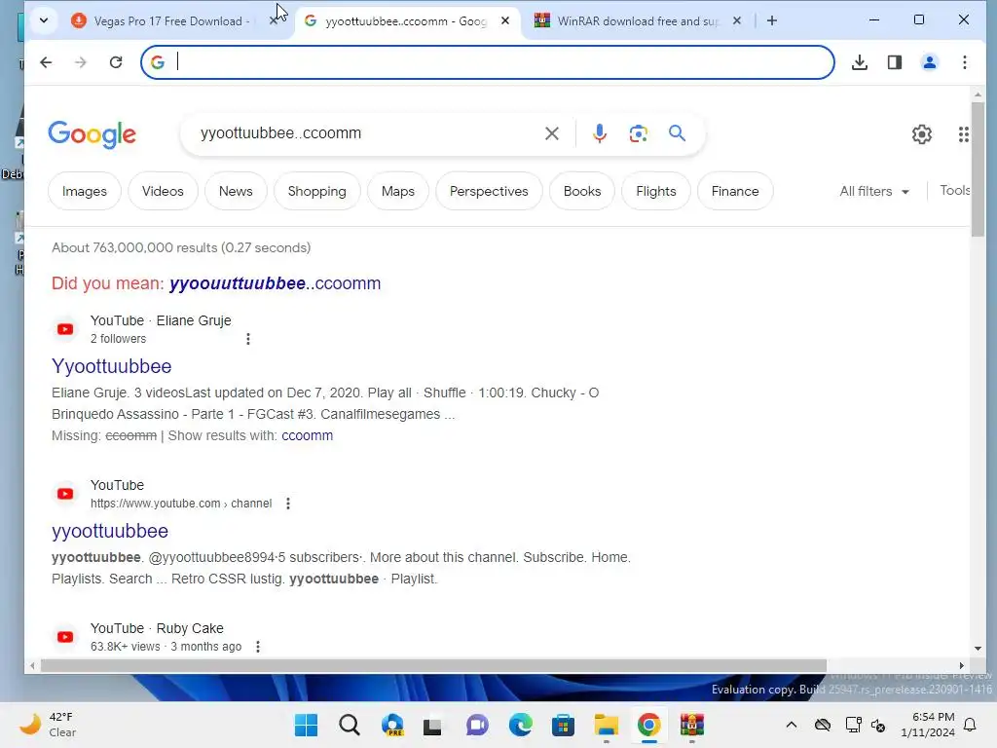Open clock showing 6:54 PM
The height and width of the screenshot is (748, 997).
[x=928, y=725]
